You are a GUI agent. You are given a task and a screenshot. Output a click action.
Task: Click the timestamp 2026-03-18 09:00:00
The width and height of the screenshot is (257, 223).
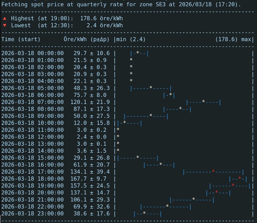point(33,116)
